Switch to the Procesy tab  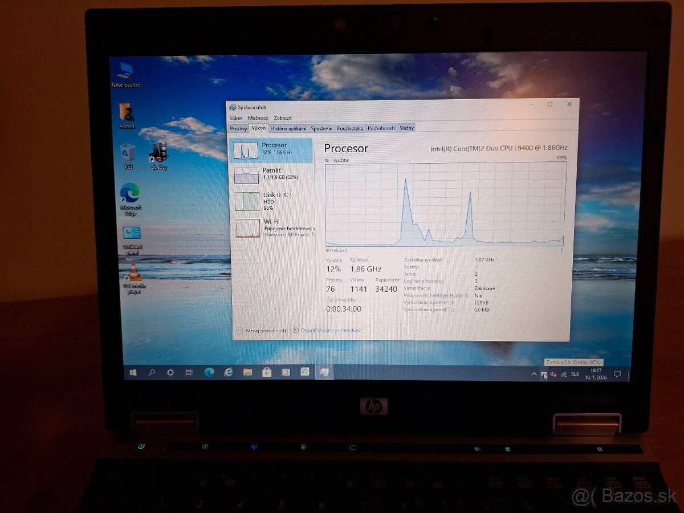(239, 128)
